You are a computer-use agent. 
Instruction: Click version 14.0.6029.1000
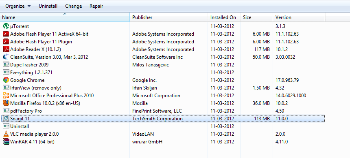[291, 96]
